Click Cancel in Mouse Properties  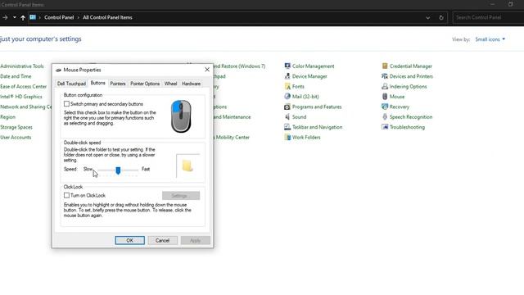162,240
